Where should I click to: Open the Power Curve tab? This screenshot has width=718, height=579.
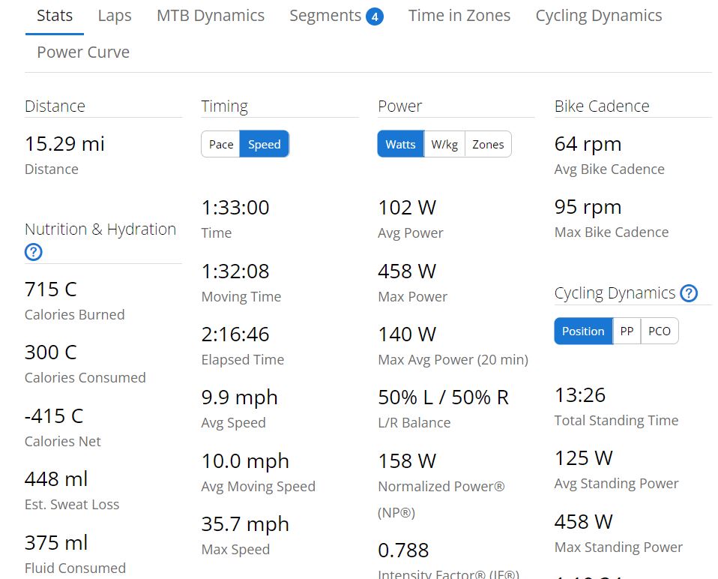tap(83, 52)
